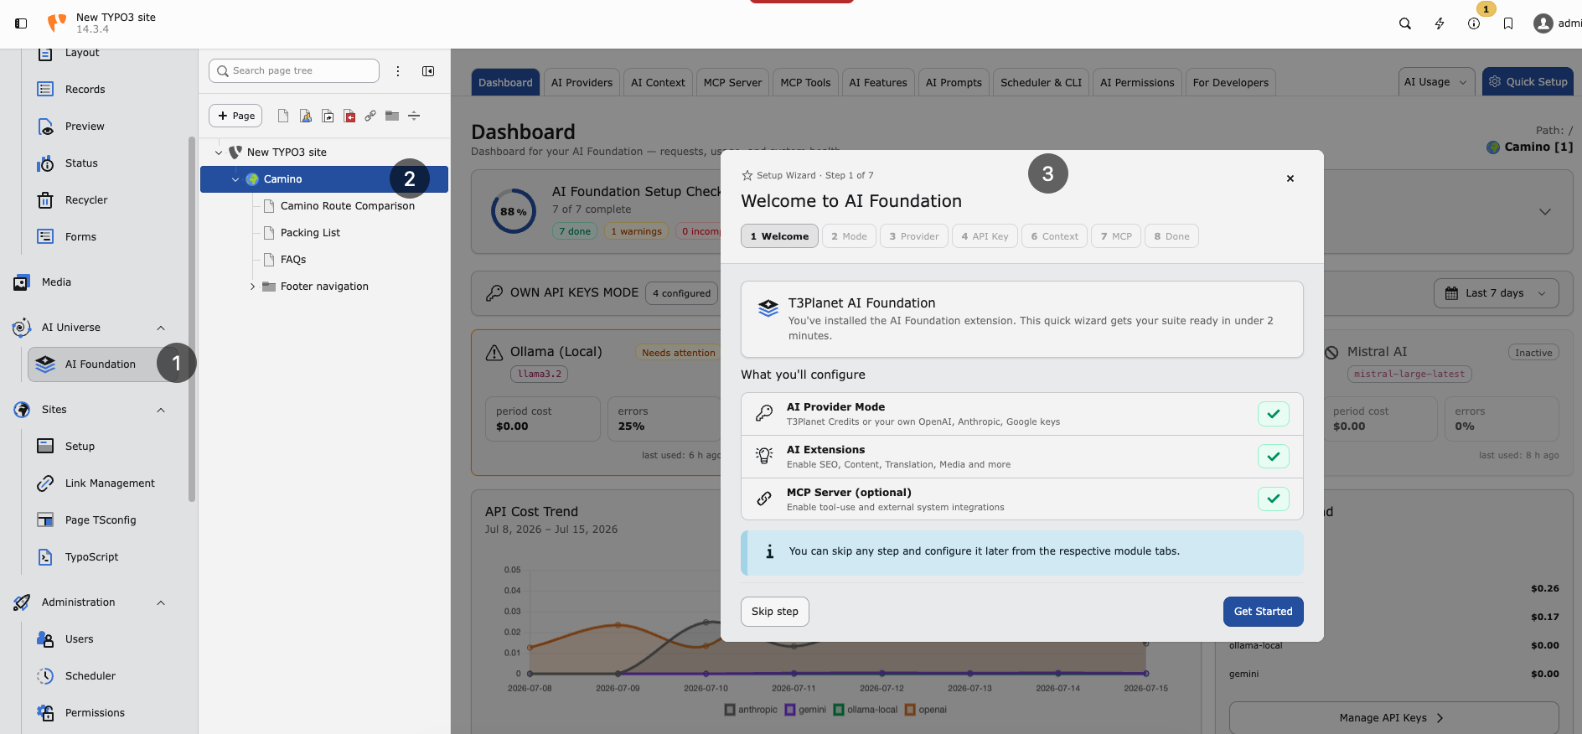The width and height of the screenshot is (1582, 734).
Task: Open the Page TSconfig module
Action: (101, 520)
